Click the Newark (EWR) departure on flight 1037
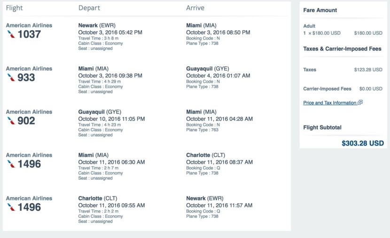Image resolution: width=390 pixels, height=238 pixels. (97, 25)
